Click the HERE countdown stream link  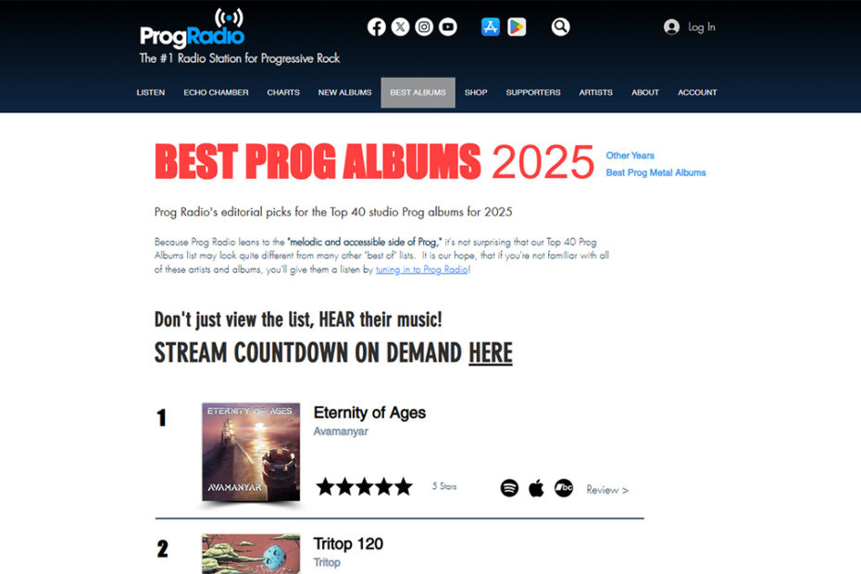491,353
